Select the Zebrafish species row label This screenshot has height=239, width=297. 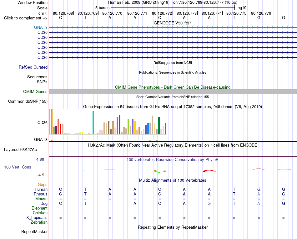point(39,222)
